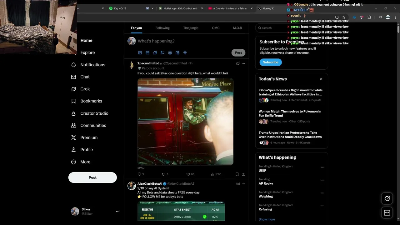
Task: Open IShowSpeed flight simulator news story
Action: coord(291,92)
